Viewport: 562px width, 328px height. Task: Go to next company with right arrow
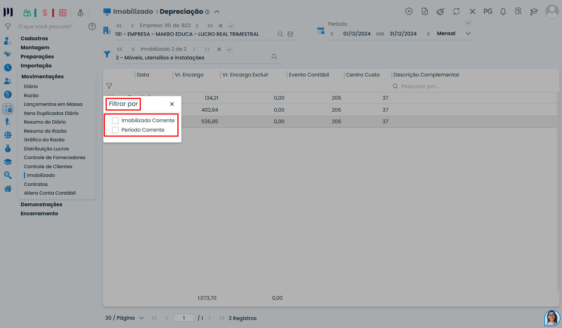tap(197, 26)
